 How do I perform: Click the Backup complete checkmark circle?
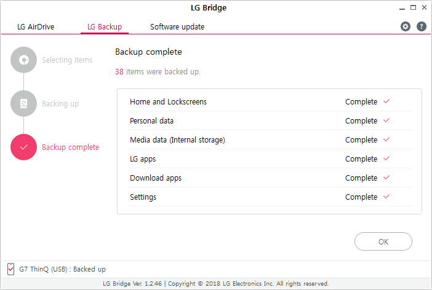click(x=24, y=147)
